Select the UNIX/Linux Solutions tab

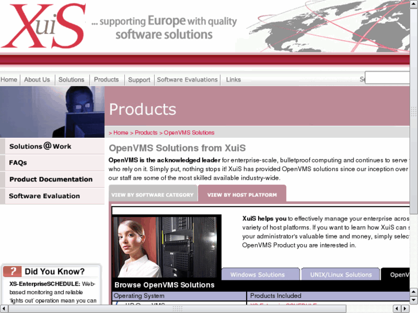(341, 275)
